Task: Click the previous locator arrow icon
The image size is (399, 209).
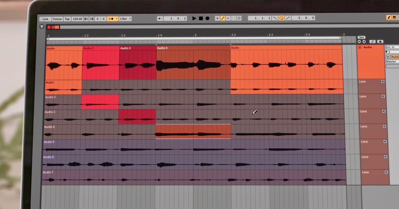Action: [x=359, y=41]
